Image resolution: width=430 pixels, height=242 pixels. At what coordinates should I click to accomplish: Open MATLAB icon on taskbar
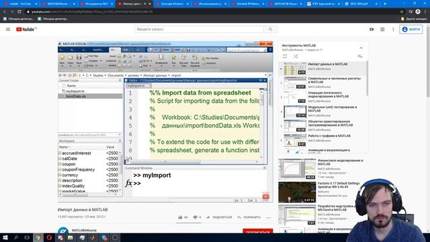(x=93, y=237)
